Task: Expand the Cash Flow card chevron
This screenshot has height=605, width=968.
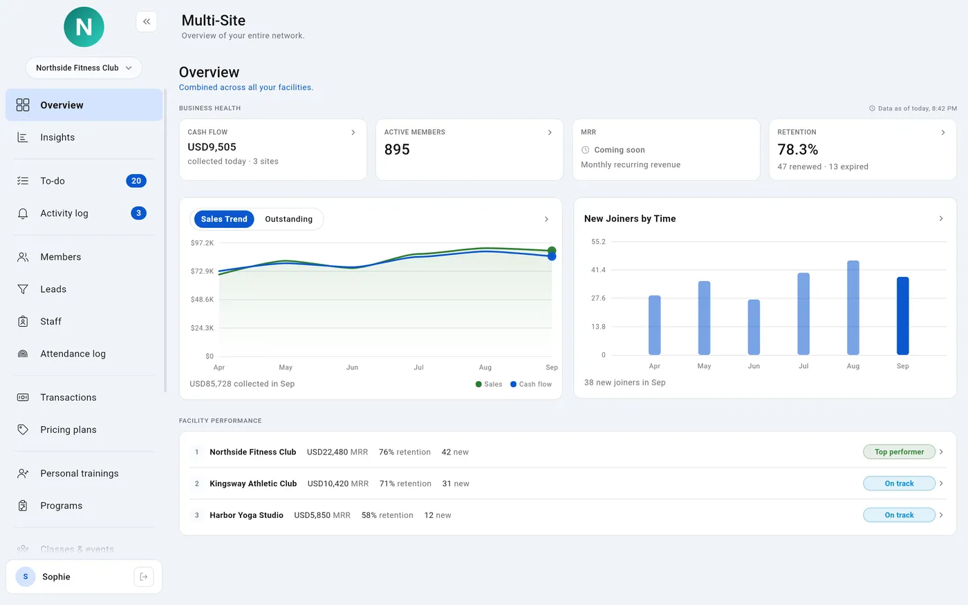Action: tap(353, 133)
